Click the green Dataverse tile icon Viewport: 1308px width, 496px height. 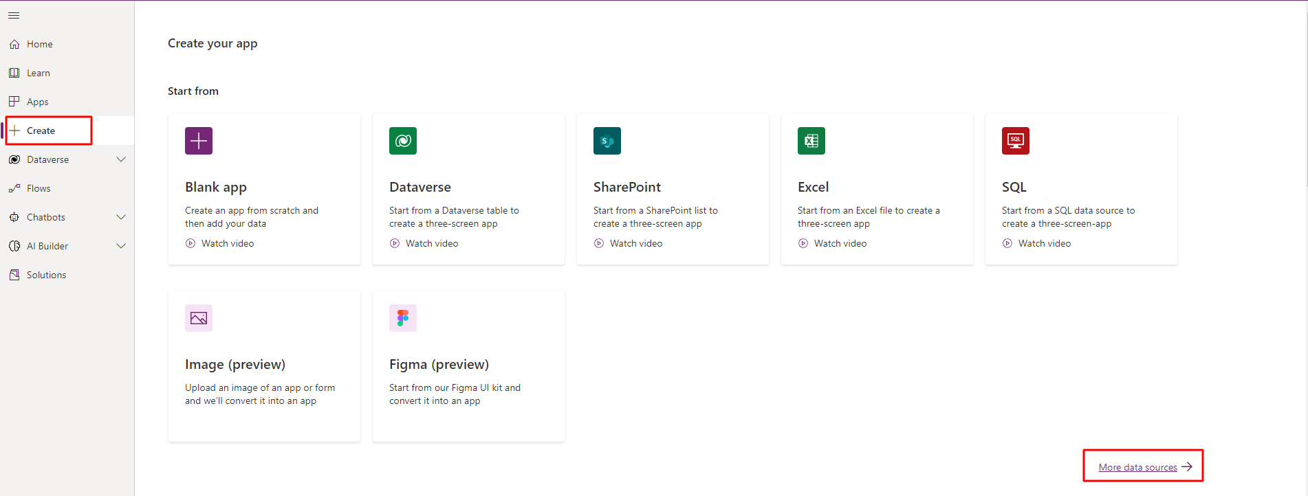coord(403,141)
